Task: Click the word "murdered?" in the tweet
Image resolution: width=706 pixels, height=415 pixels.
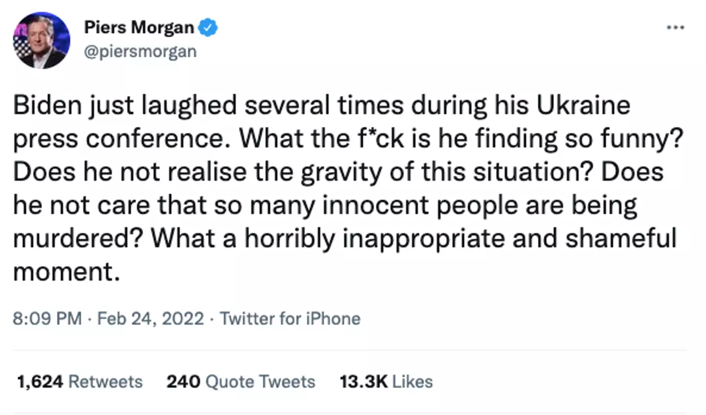Action: (78, 239)
